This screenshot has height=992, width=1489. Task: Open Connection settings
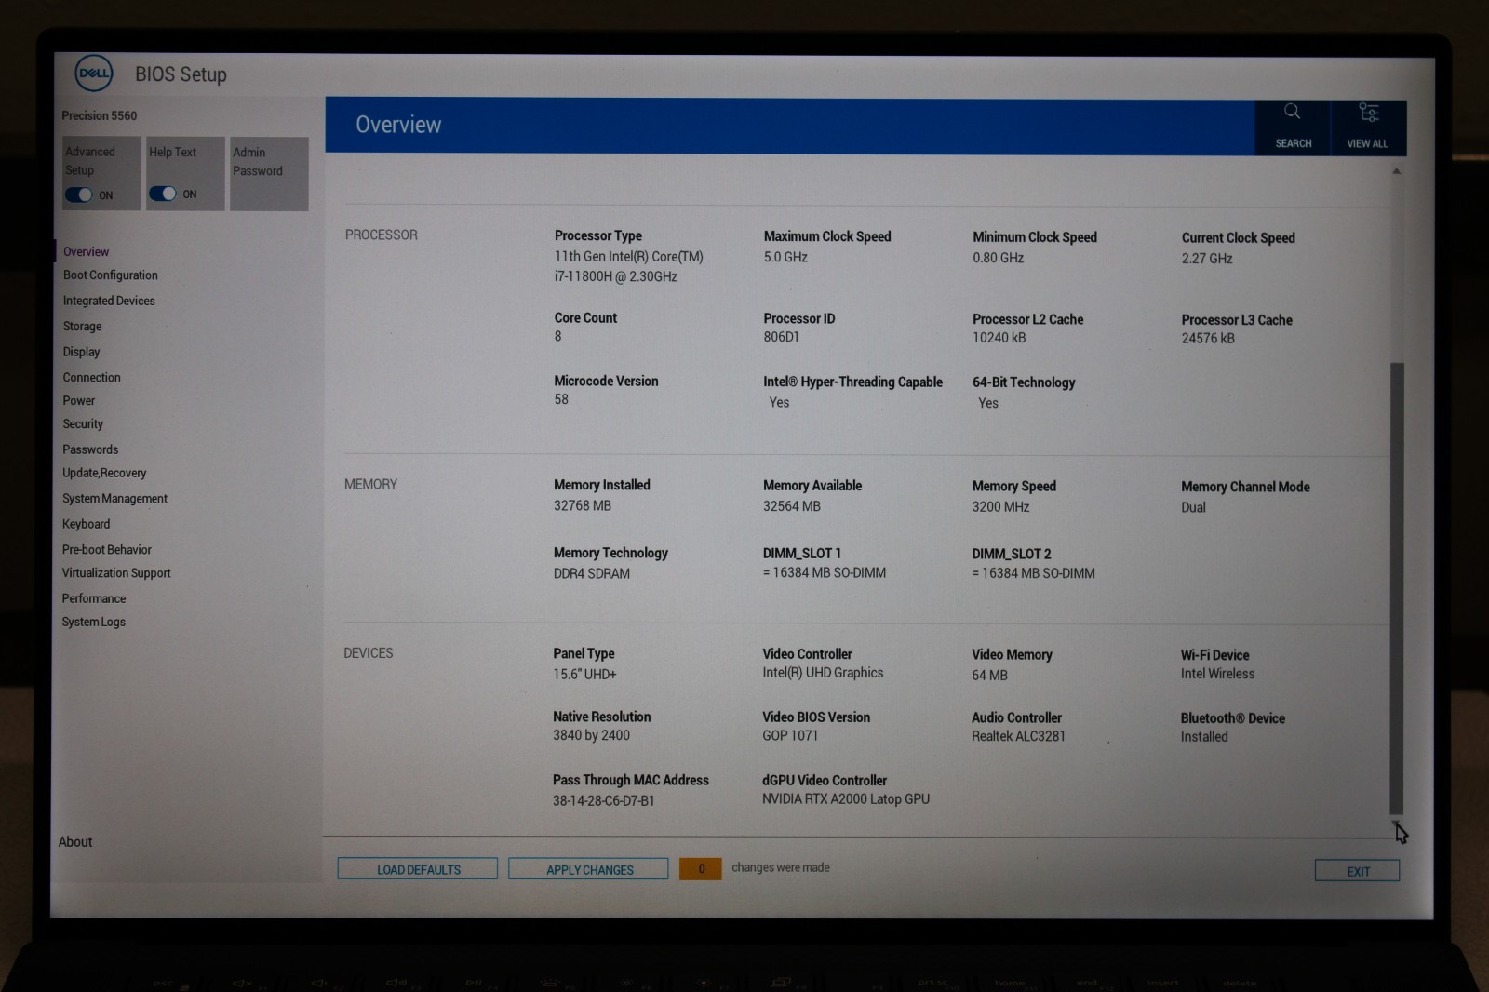pos(91,377)
